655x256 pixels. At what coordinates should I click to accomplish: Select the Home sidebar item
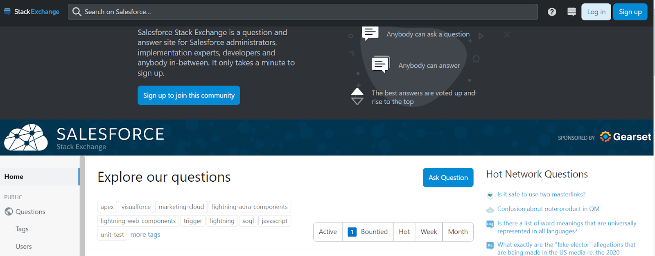coord(40,177)
